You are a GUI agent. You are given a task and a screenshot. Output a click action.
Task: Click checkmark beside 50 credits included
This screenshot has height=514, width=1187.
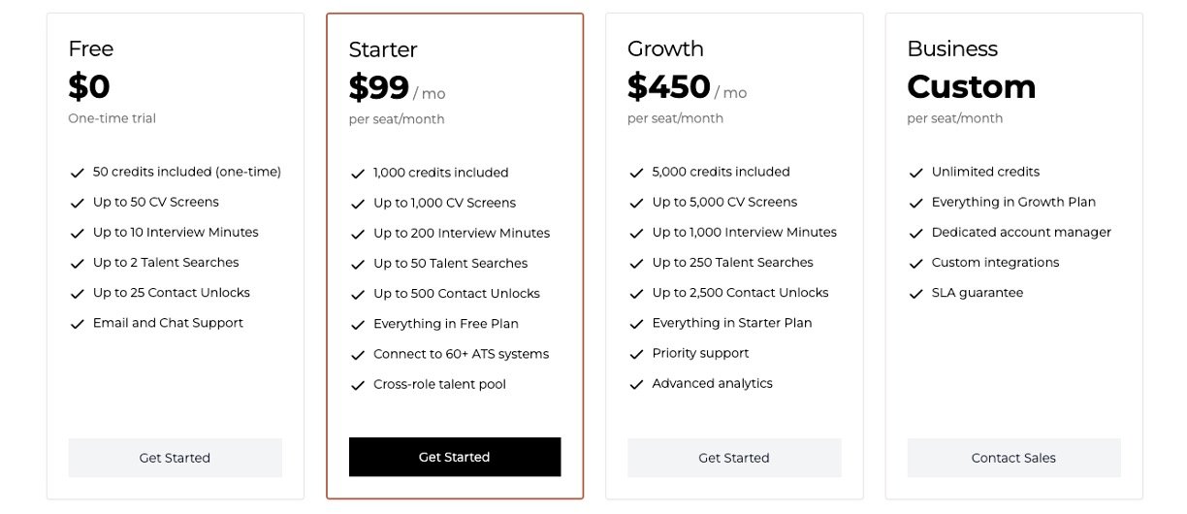(78, 173)
